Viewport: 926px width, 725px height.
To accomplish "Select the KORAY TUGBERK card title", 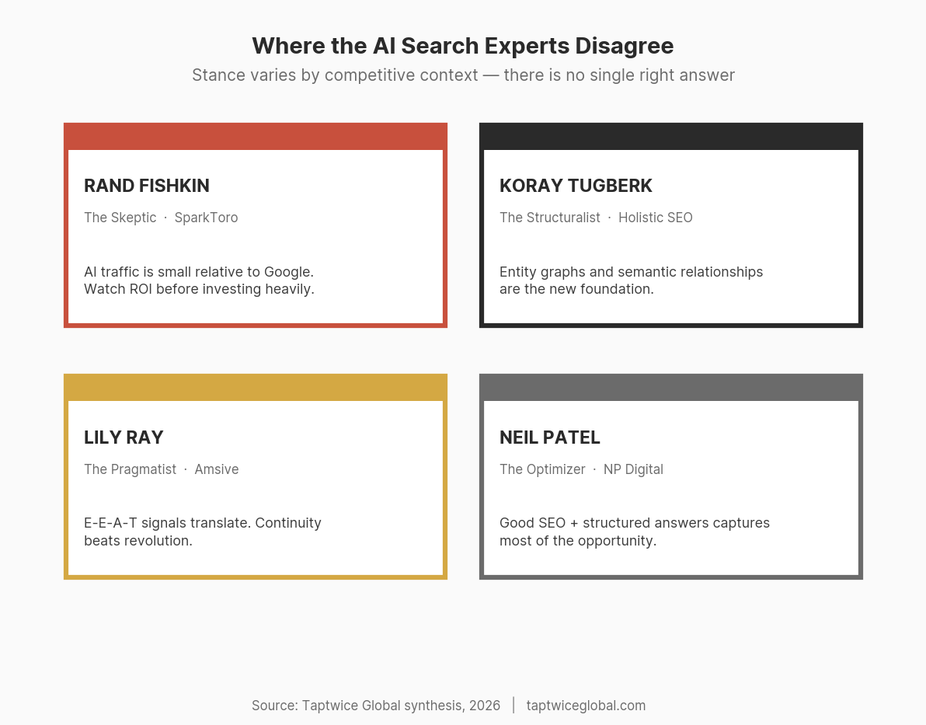I will pos(576,186).
